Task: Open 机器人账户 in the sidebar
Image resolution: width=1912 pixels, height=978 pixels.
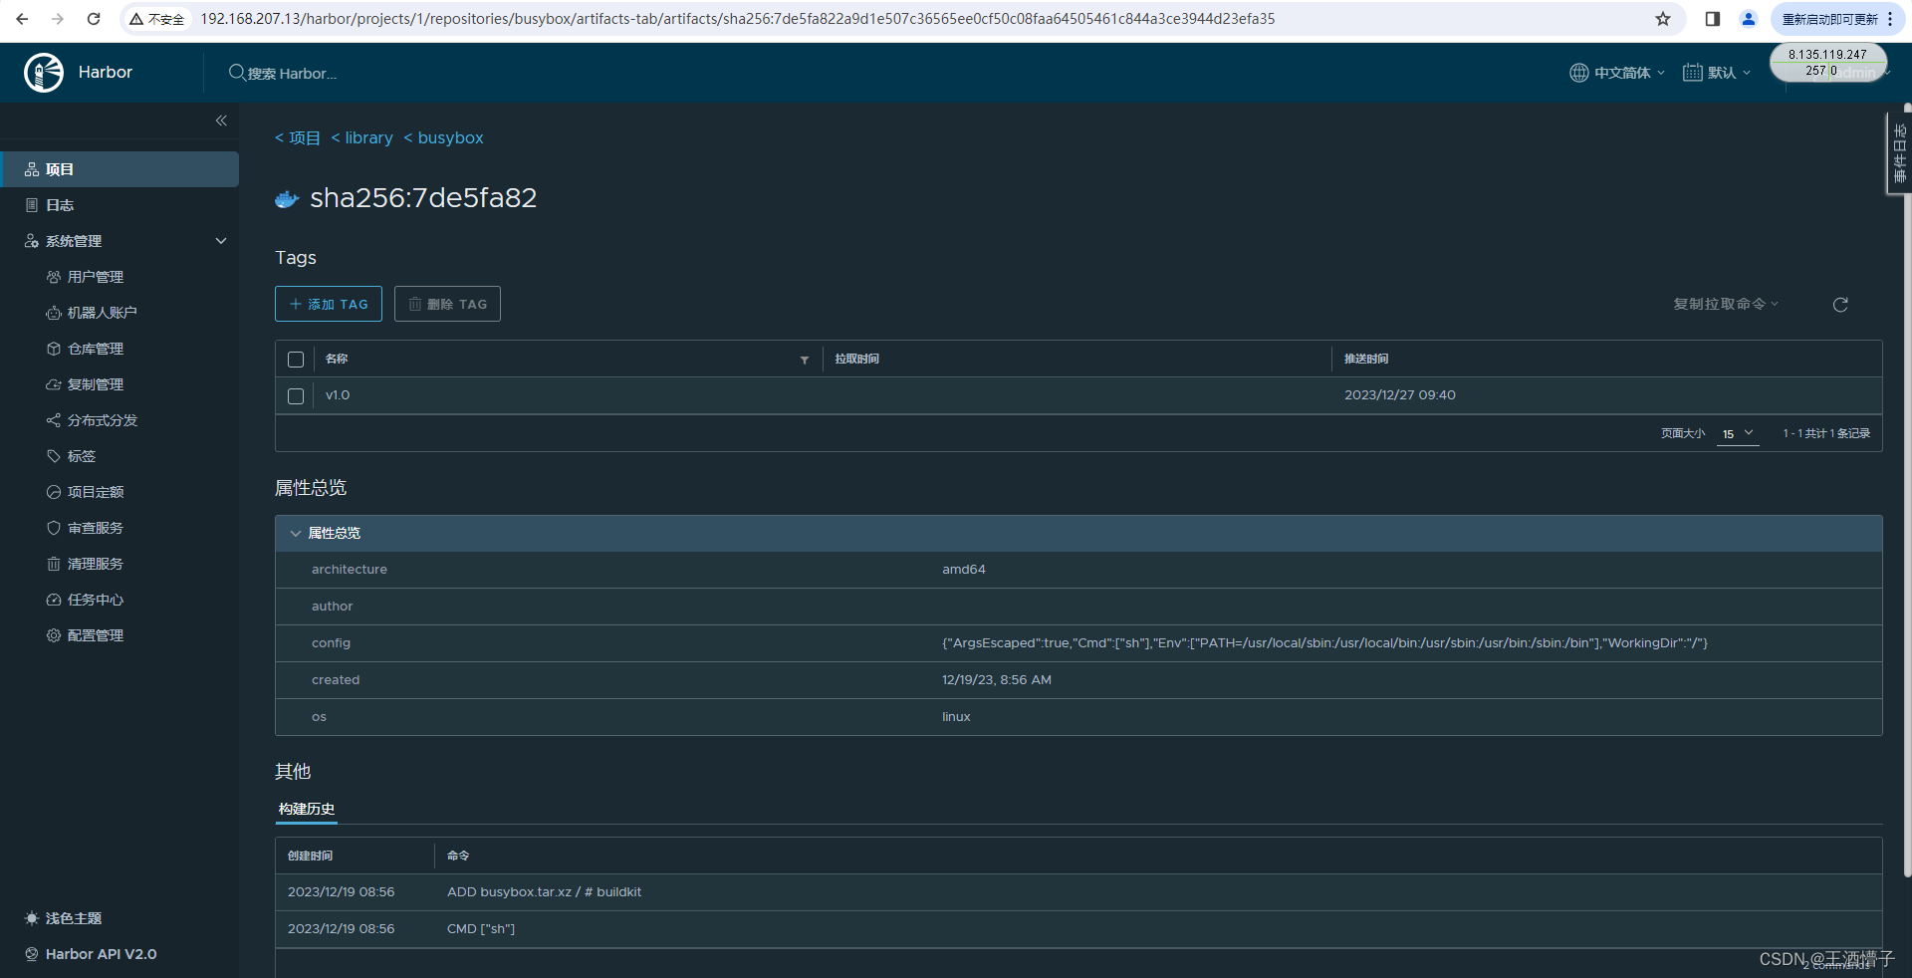Action: (102, 313)
